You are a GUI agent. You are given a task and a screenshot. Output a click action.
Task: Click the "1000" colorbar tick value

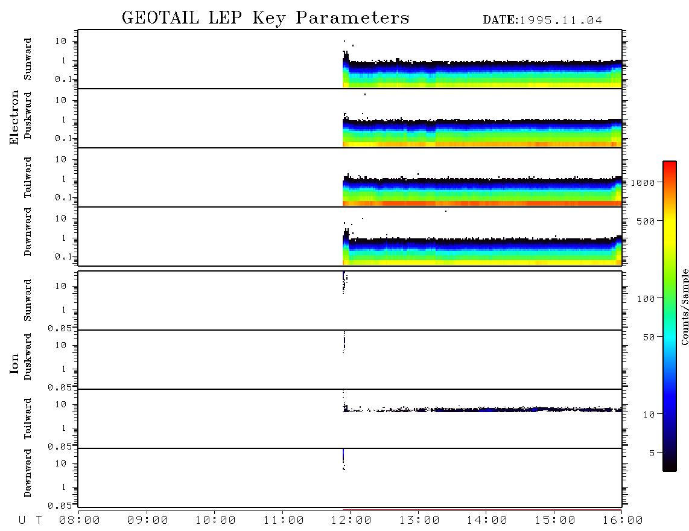(643, 182)
